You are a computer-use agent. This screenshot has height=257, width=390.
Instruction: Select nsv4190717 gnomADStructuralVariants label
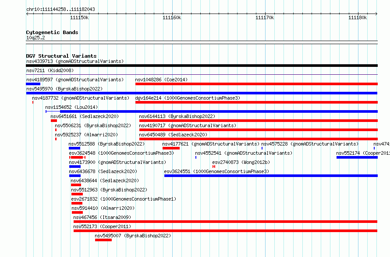(x=188, y=125)
